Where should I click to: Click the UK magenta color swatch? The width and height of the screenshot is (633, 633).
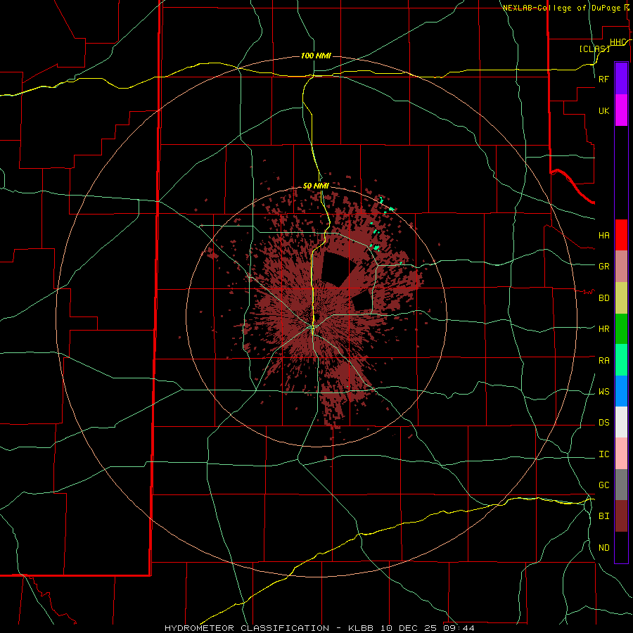[621, 110]
